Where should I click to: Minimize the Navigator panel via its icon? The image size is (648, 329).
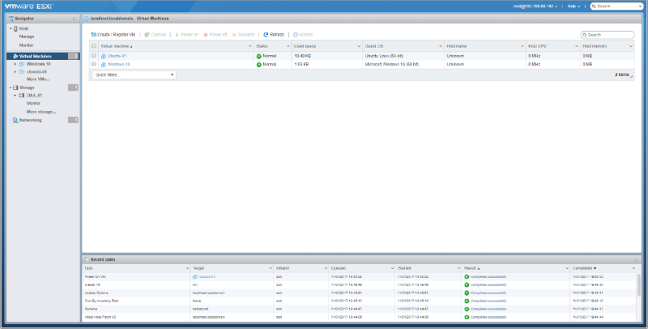coord(75,17)
